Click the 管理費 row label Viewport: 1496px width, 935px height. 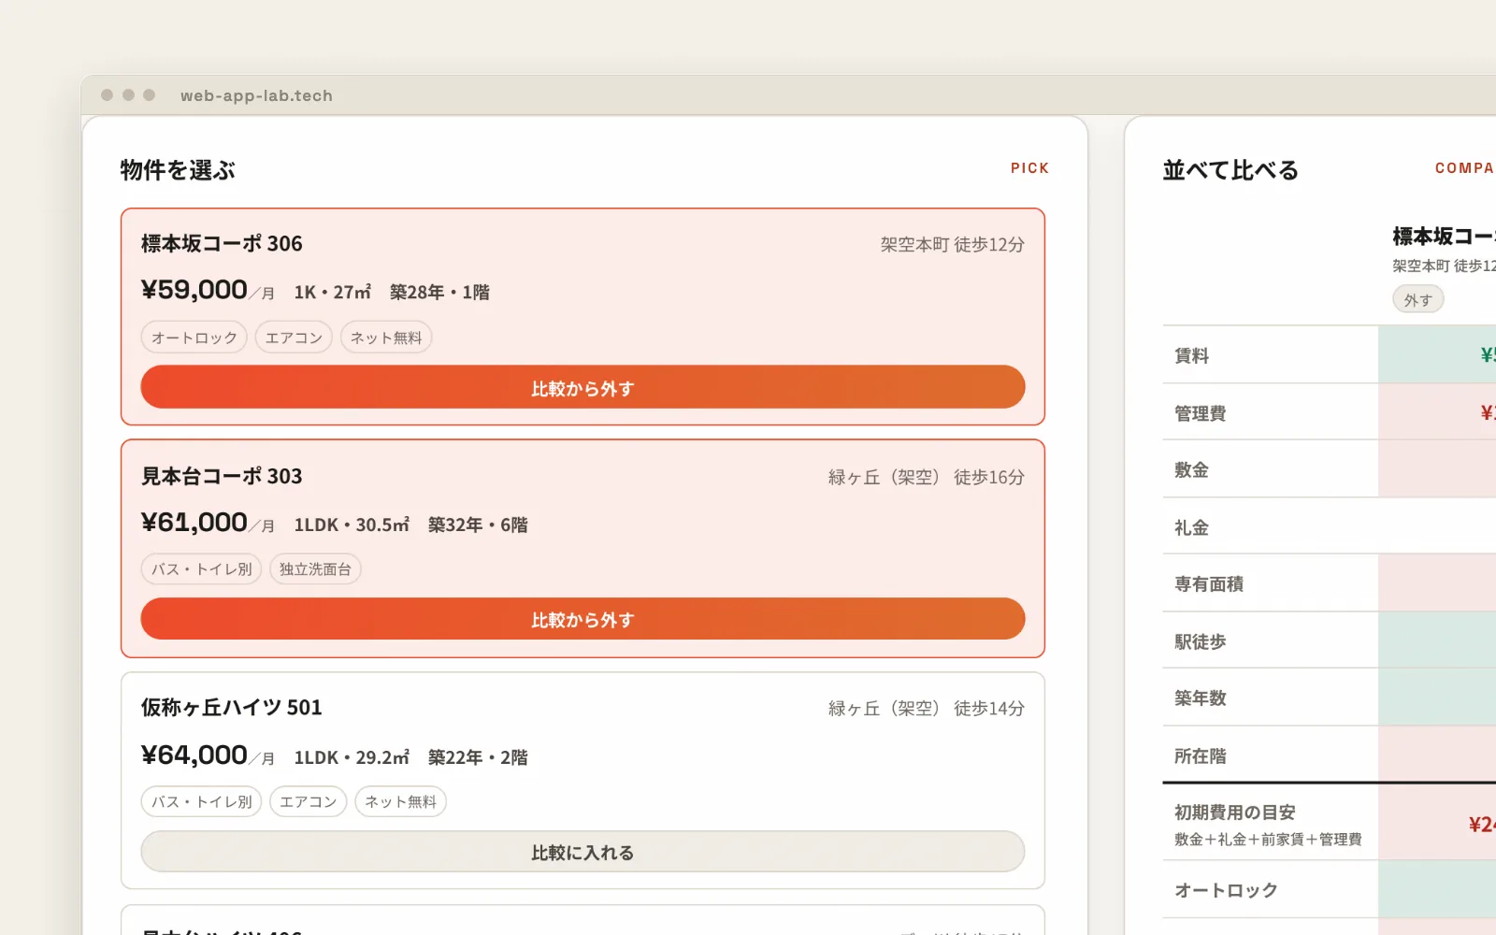[1200, 413]
